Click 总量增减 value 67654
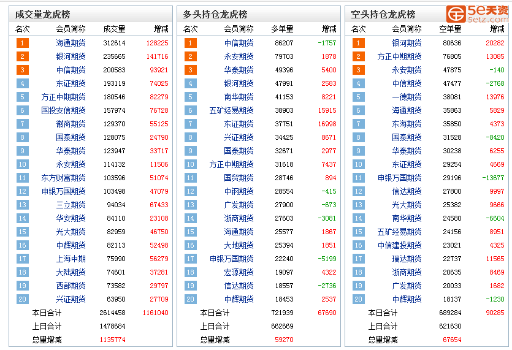The height and width of the screenshot is (350, 512). point(452,340)
